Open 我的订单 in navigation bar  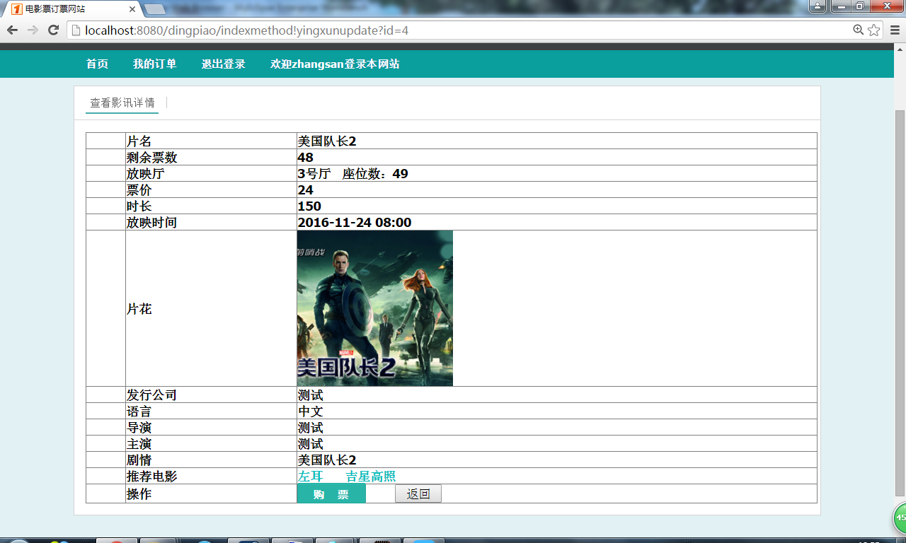(x=155, y=64)
